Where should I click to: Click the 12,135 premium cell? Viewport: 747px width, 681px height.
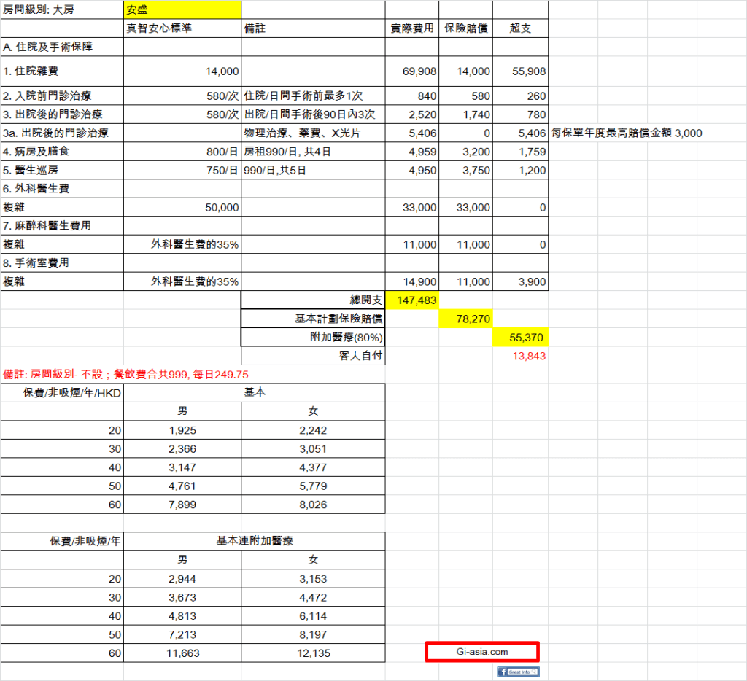313,653
